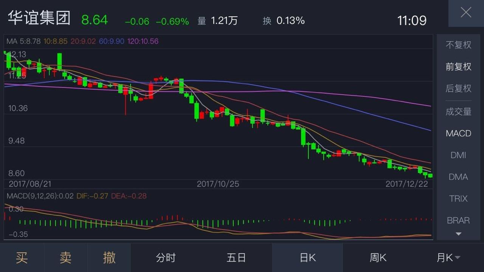The image size is (484, 272).
Task: Click the MA 120:10.56 legend value
Action: [x=143, y=41]
